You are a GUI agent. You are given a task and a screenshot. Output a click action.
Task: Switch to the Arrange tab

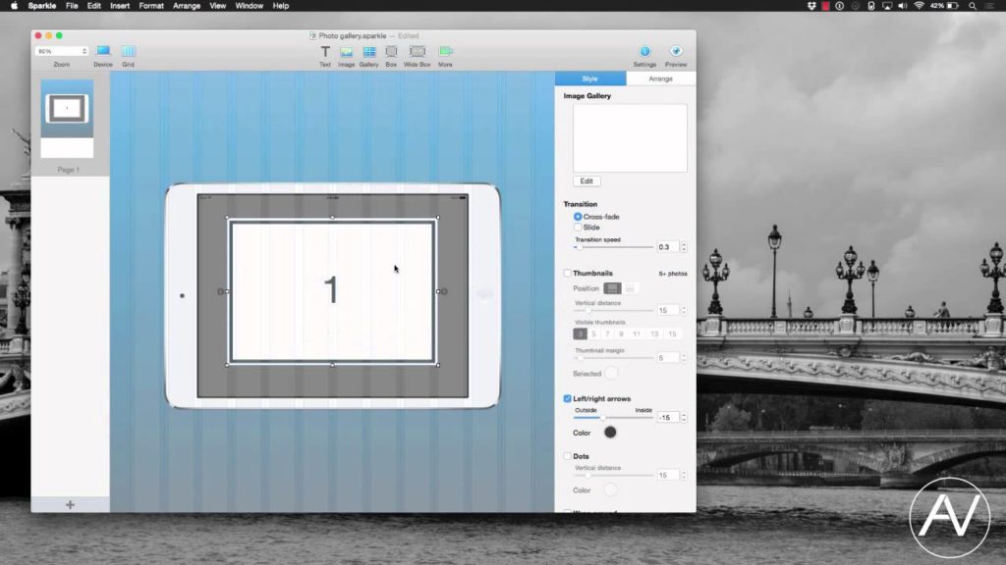(660, 78)
